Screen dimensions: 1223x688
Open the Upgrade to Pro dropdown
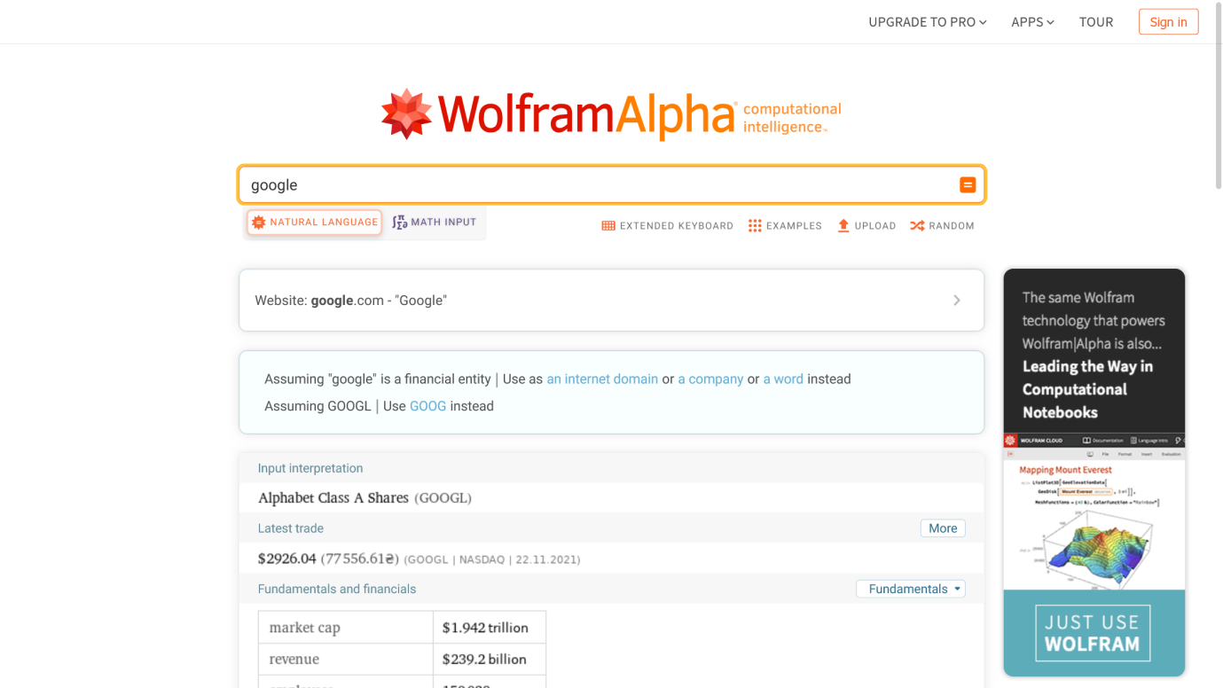pos(928,22)
